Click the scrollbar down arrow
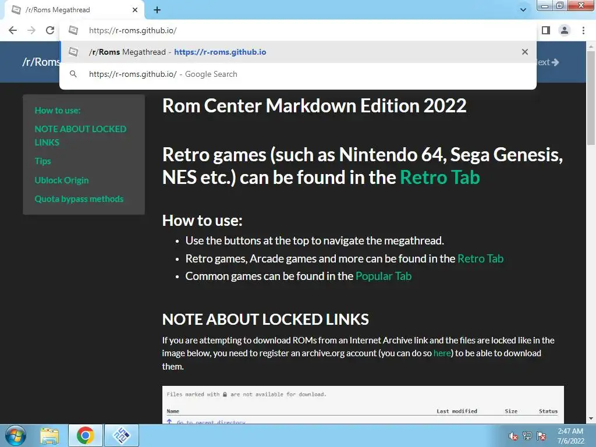The height and width of the screenshot is (447, 596). click(591, 419)
